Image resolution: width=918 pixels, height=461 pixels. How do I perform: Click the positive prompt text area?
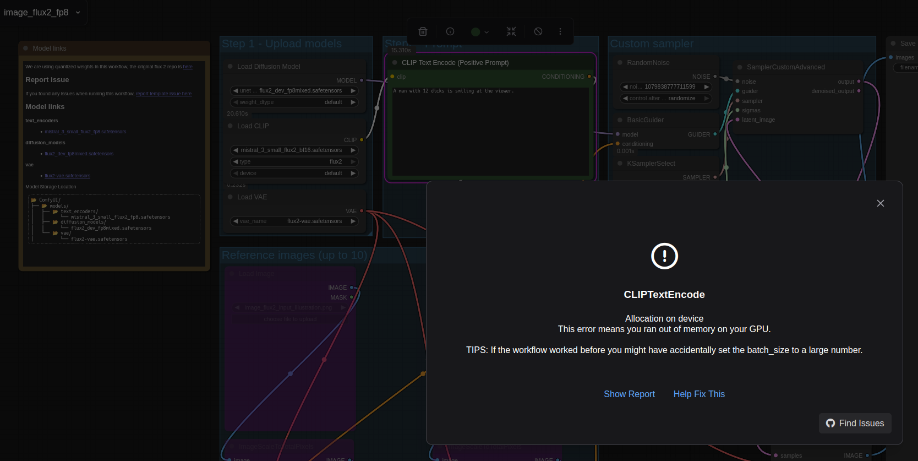click(490, 131)
